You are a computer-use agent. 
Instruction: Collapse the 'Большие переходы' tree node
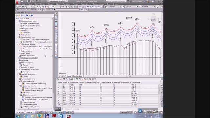[18, 63]
